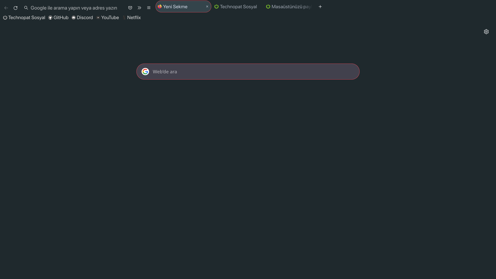The image size is (496, 279).
Task: Open a new tab with plus
Action: pos(320,7)
